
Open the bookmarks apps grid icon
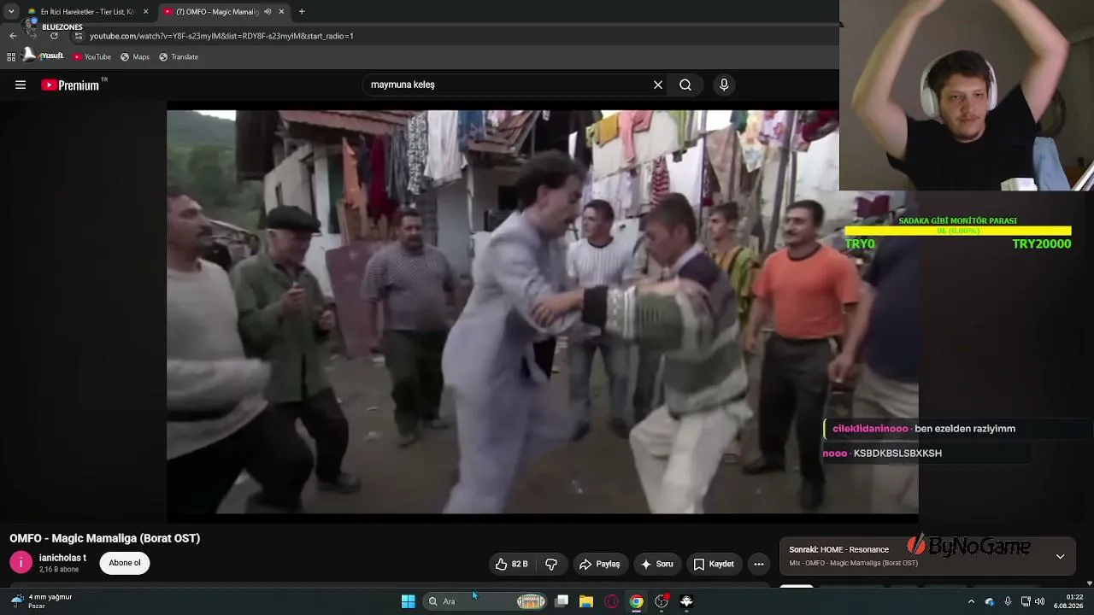pos(11,57)
